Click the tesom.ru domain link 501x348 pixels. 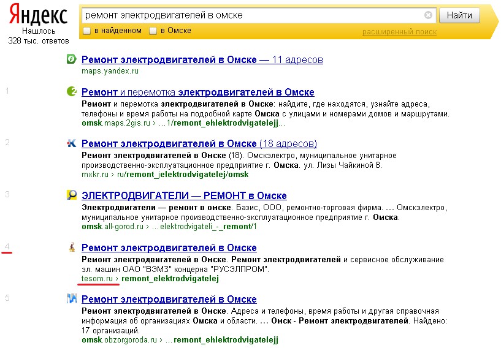(x=97, y=278)
